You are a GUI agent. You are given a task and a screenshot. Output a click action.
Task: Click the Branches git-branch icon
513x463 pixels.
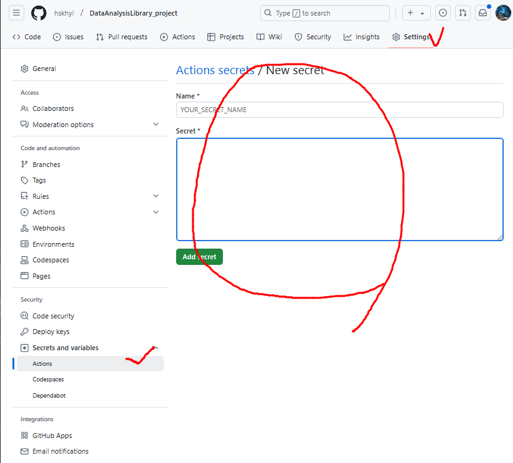[24, 165]
